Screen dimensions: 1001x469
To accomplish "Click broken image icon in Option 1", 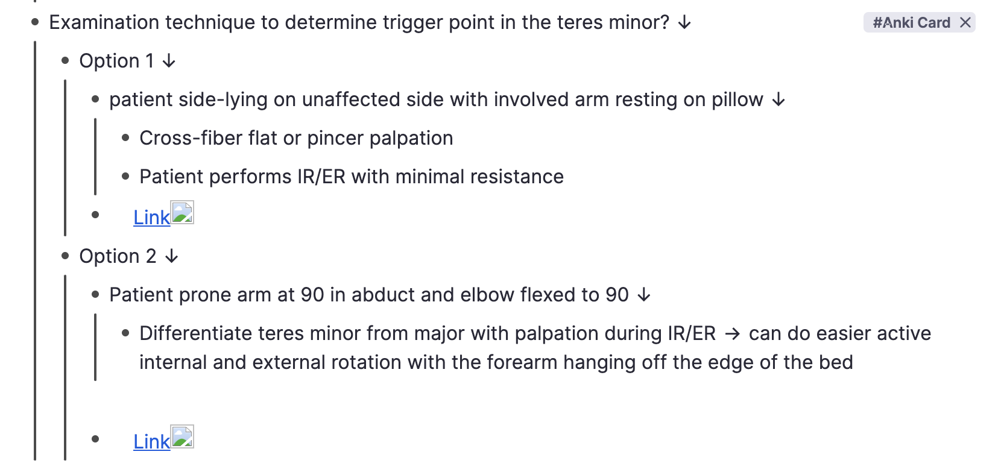I will 182,213.
